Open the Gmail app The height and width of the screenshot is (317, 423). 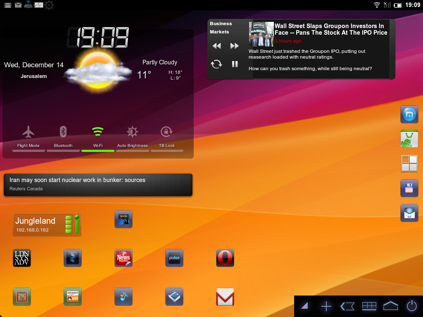[x=225, y=297]
